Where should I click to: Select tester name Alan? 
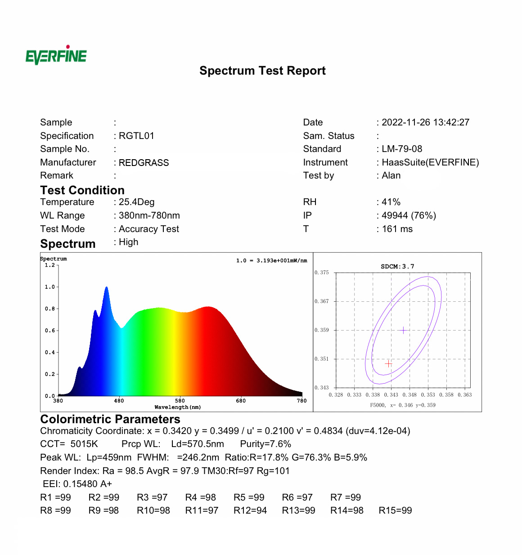coord(391,175)
